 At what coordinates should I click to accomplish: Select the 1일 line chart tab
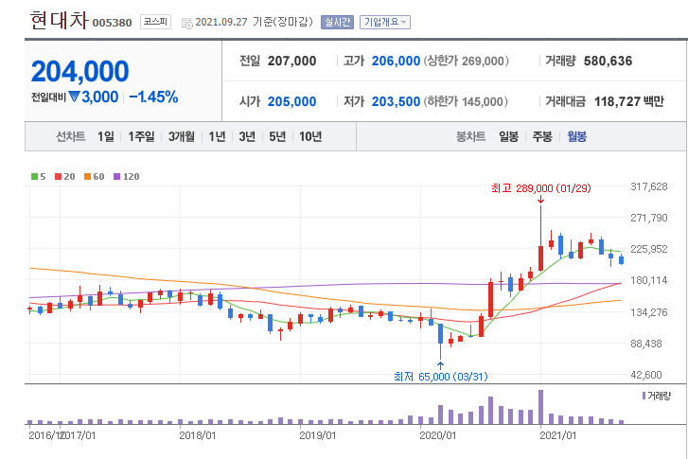pos(106,136)
